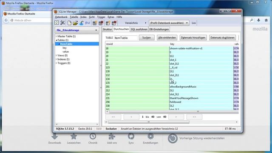The height and width of the screenshot is (153, 272).
Task: Switch to the SQL ausführen tab
Action: (x=139, y=29)
